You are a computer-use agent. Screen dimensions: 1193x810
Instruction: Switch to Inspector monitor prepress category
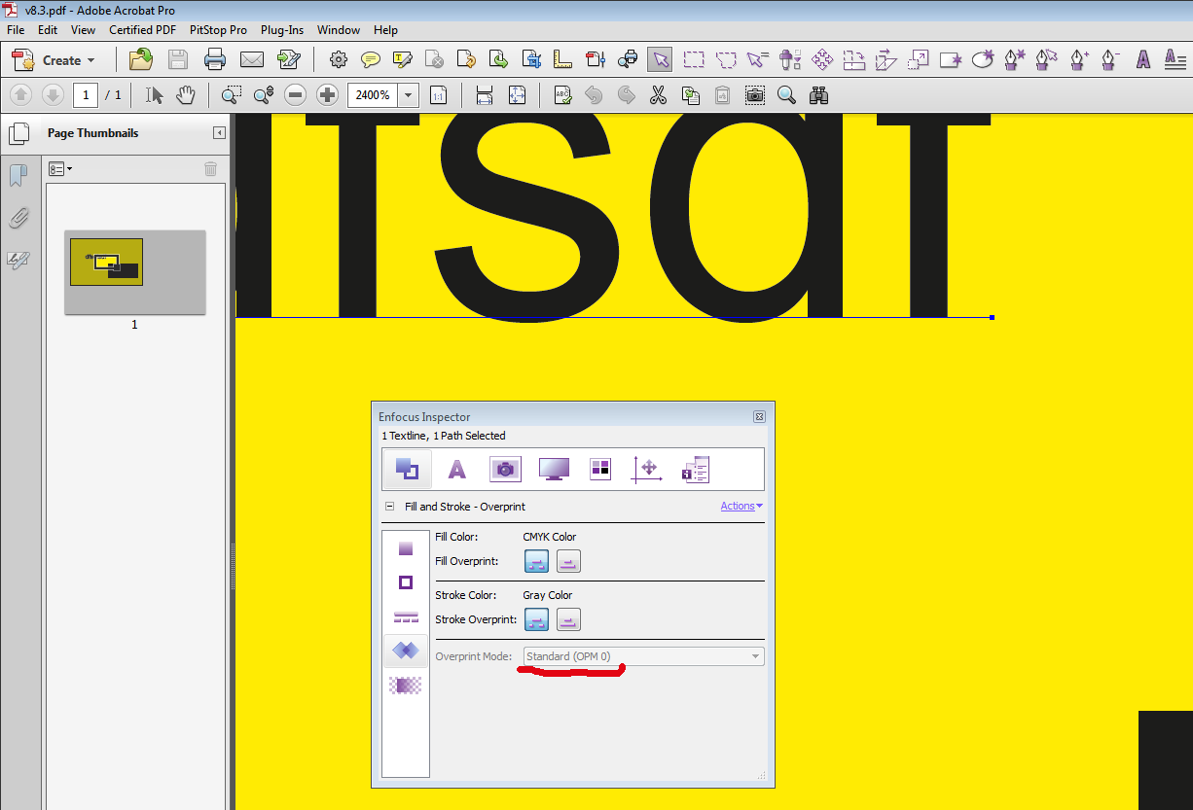coord(554,470)
